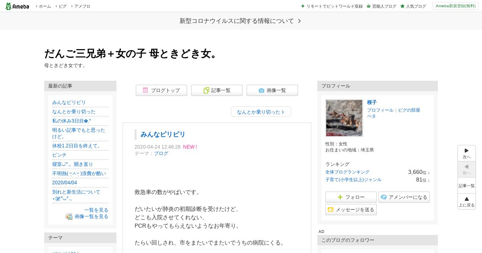Click the envelope icon on メッセージを送る

(331, 210)
